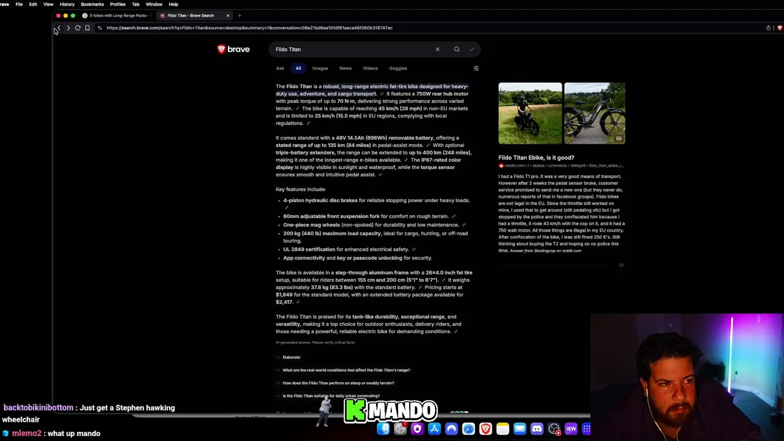Bookmark this page with the bookmark icon
Viewport: 784px width, 441px height.
tap(88, 28)
